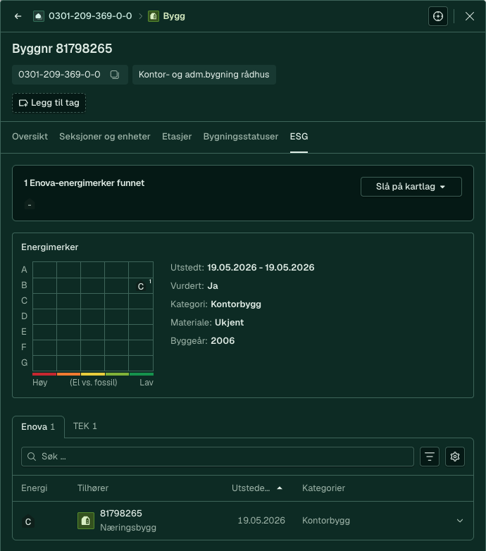Select the ESG tab
486x551 pixels.
[299, 137]
